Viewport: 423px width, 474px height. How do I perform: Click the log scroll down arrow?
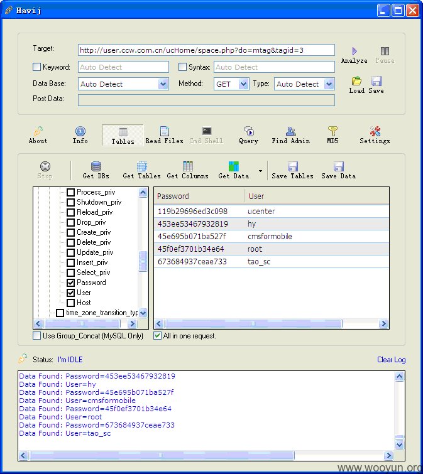[399, 445]
